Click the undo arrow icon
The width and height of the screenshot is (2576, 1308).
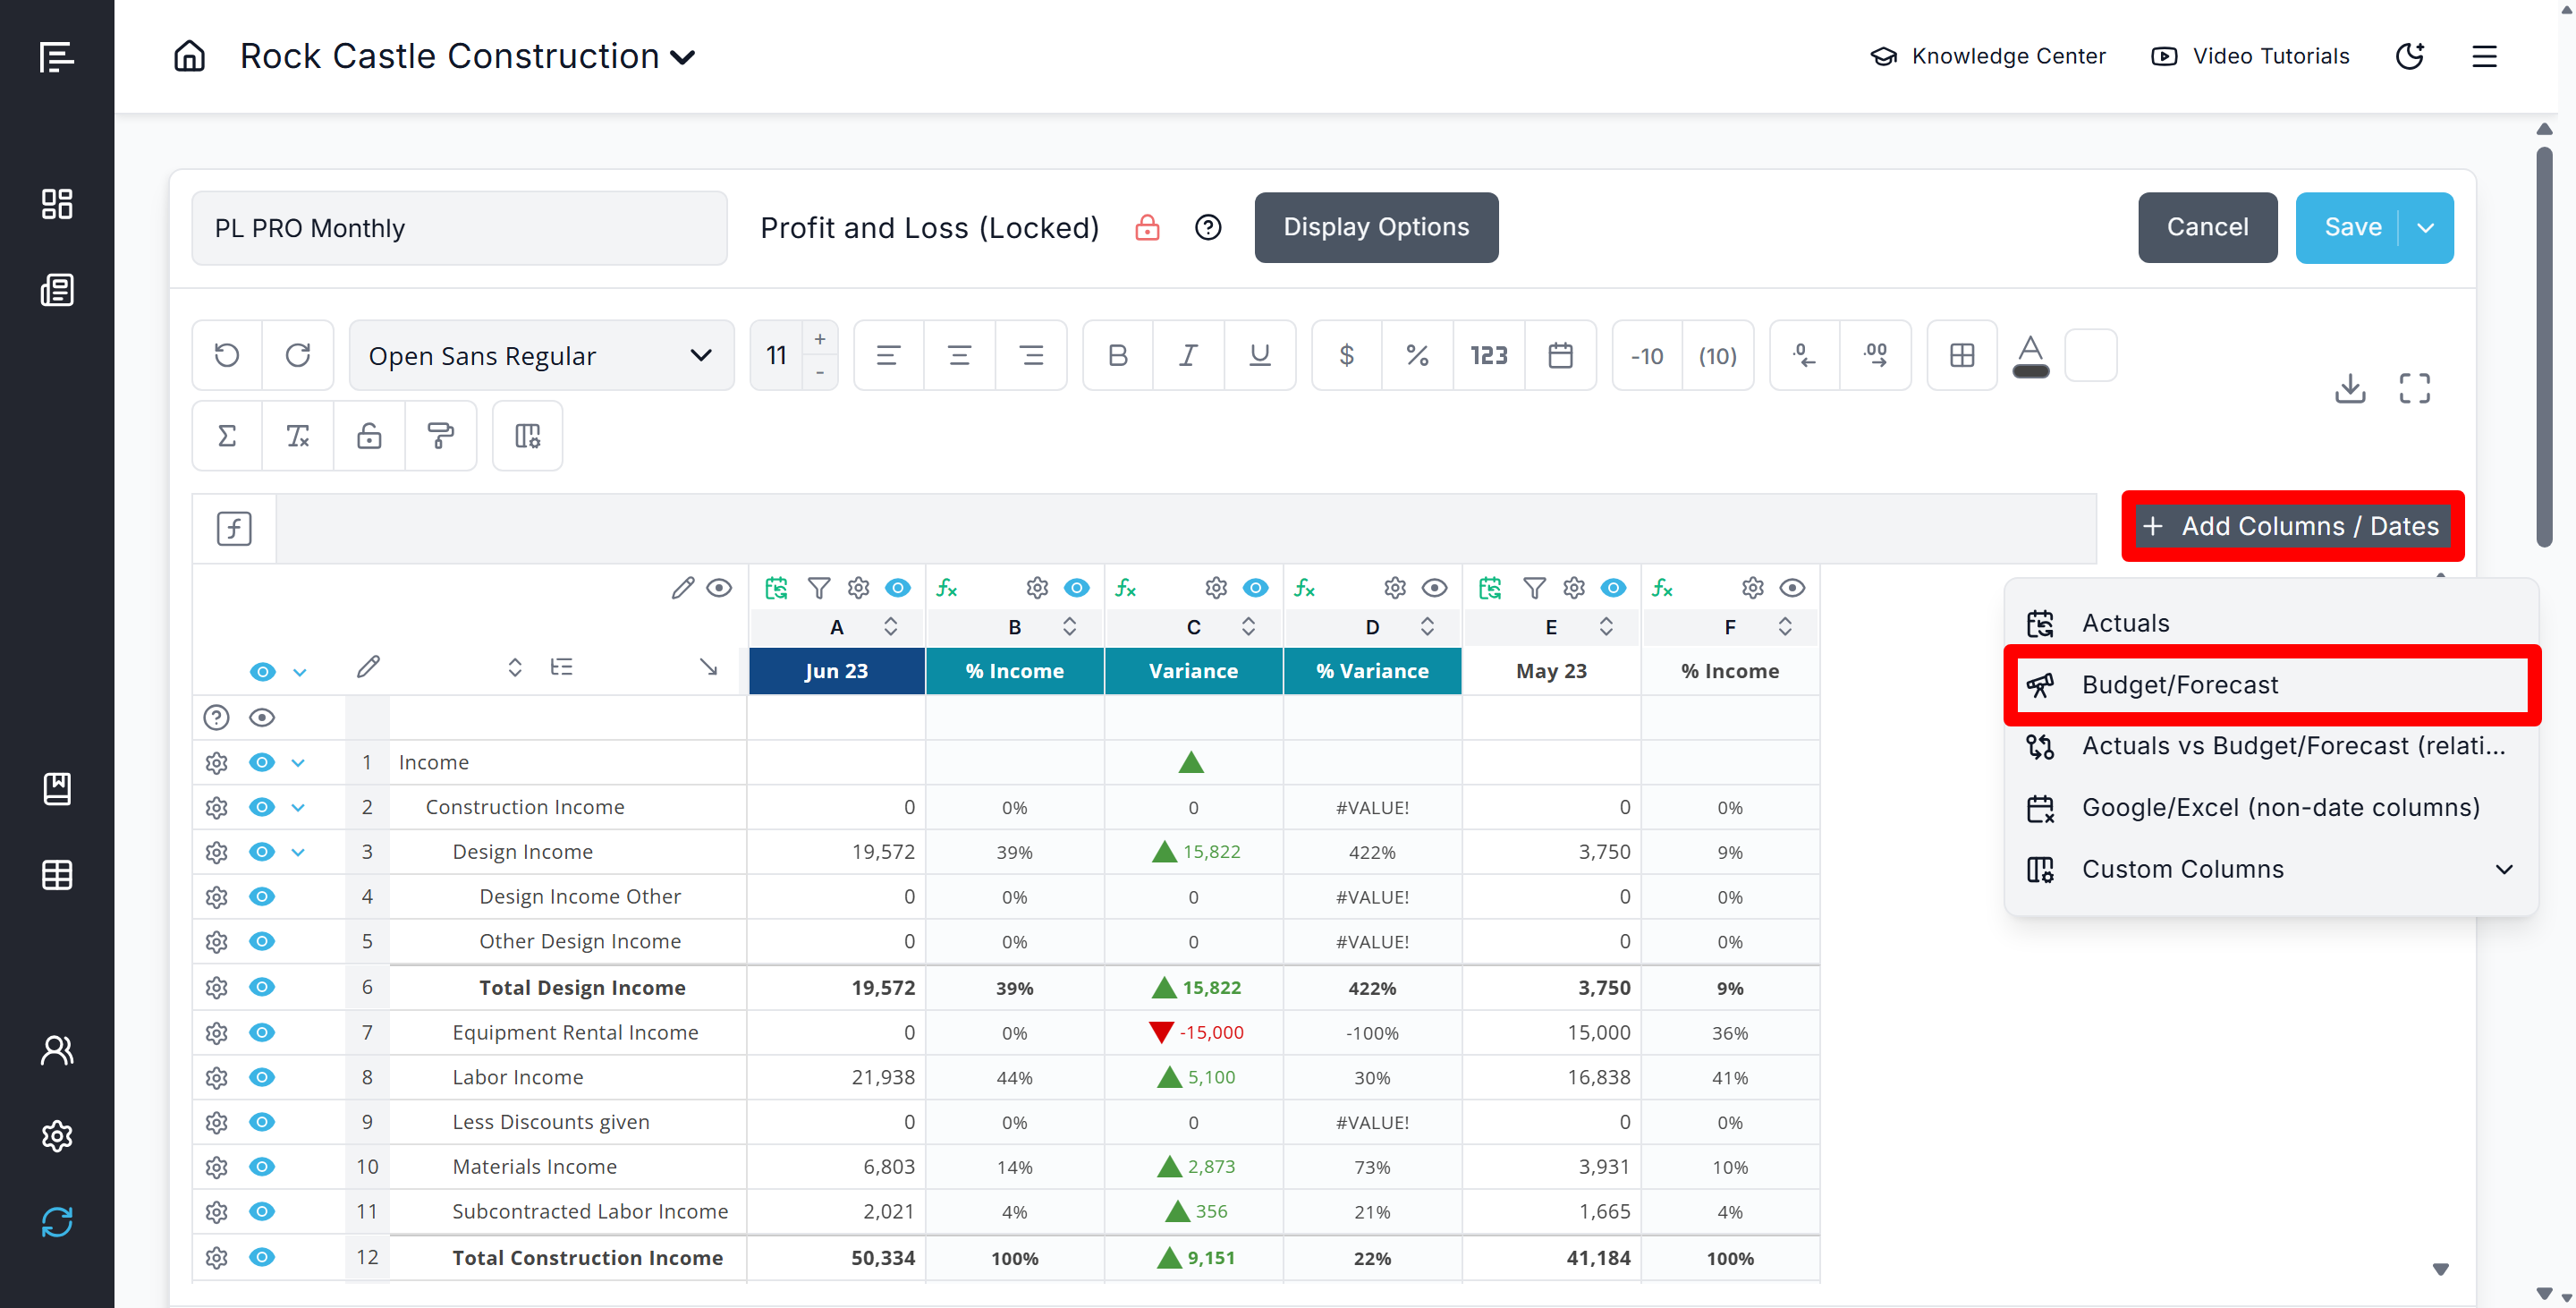227,355
